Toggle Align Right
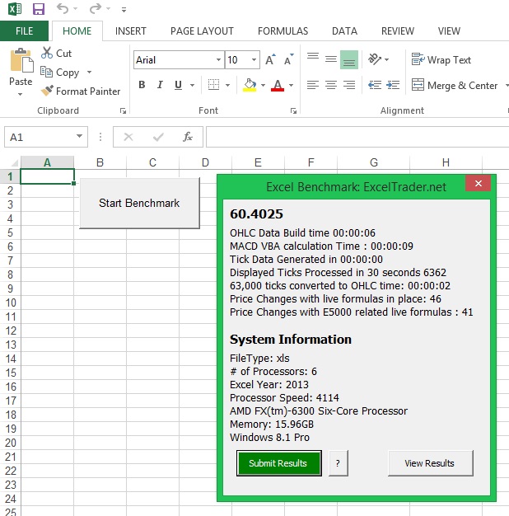Image resolution: width=509 pixels, height=516 pixels. (349, 85)
